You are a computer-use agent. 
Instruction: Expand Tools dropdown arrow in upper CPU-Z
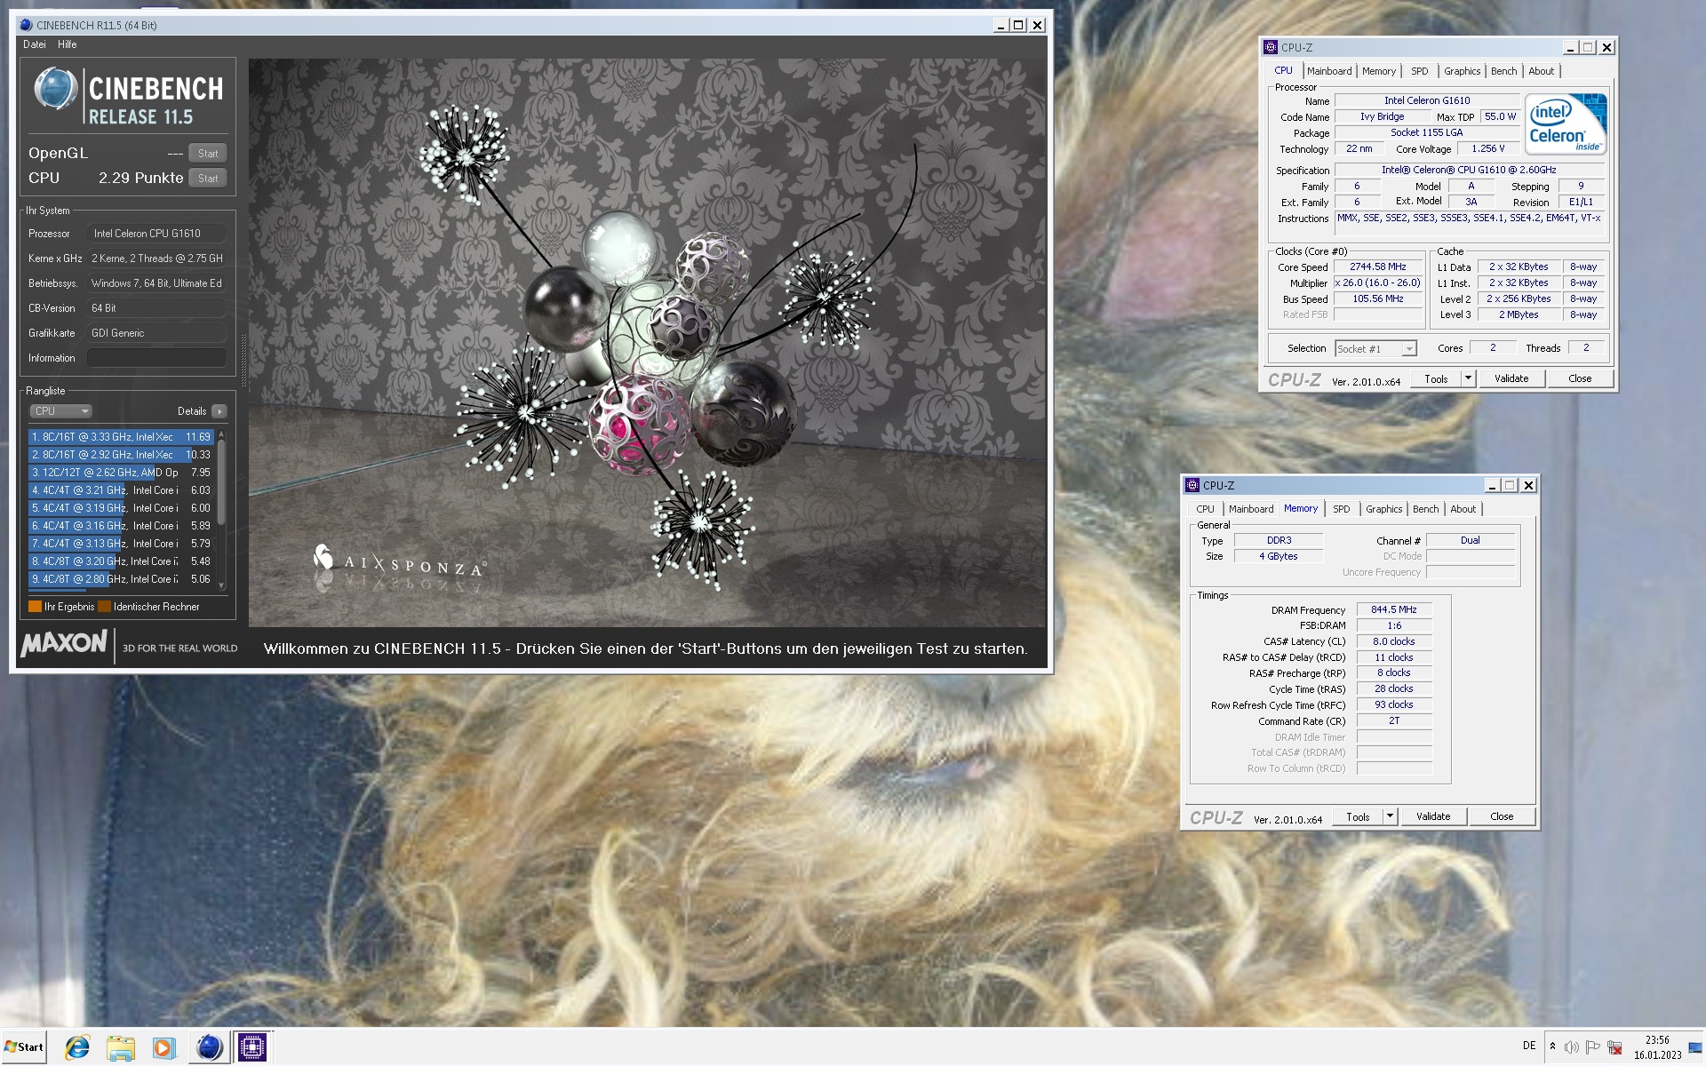1468,379
